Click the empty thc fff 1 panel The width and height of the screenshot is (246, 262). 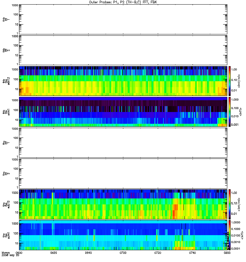pyautogui.click(x=123, y=143)
